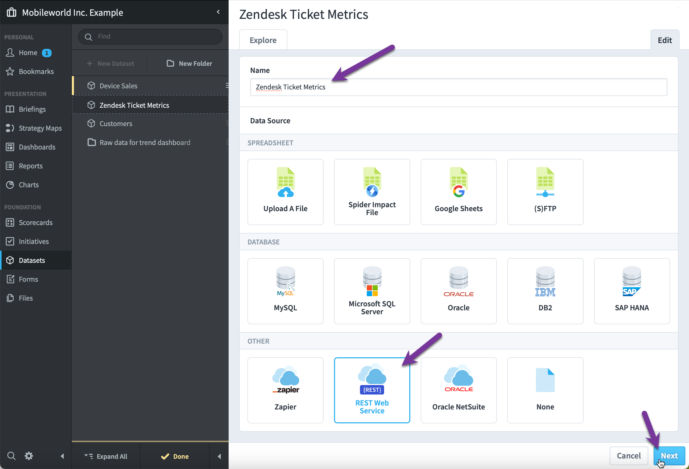
Task: Select the MySQL database source
Action: tap(285, 291)
